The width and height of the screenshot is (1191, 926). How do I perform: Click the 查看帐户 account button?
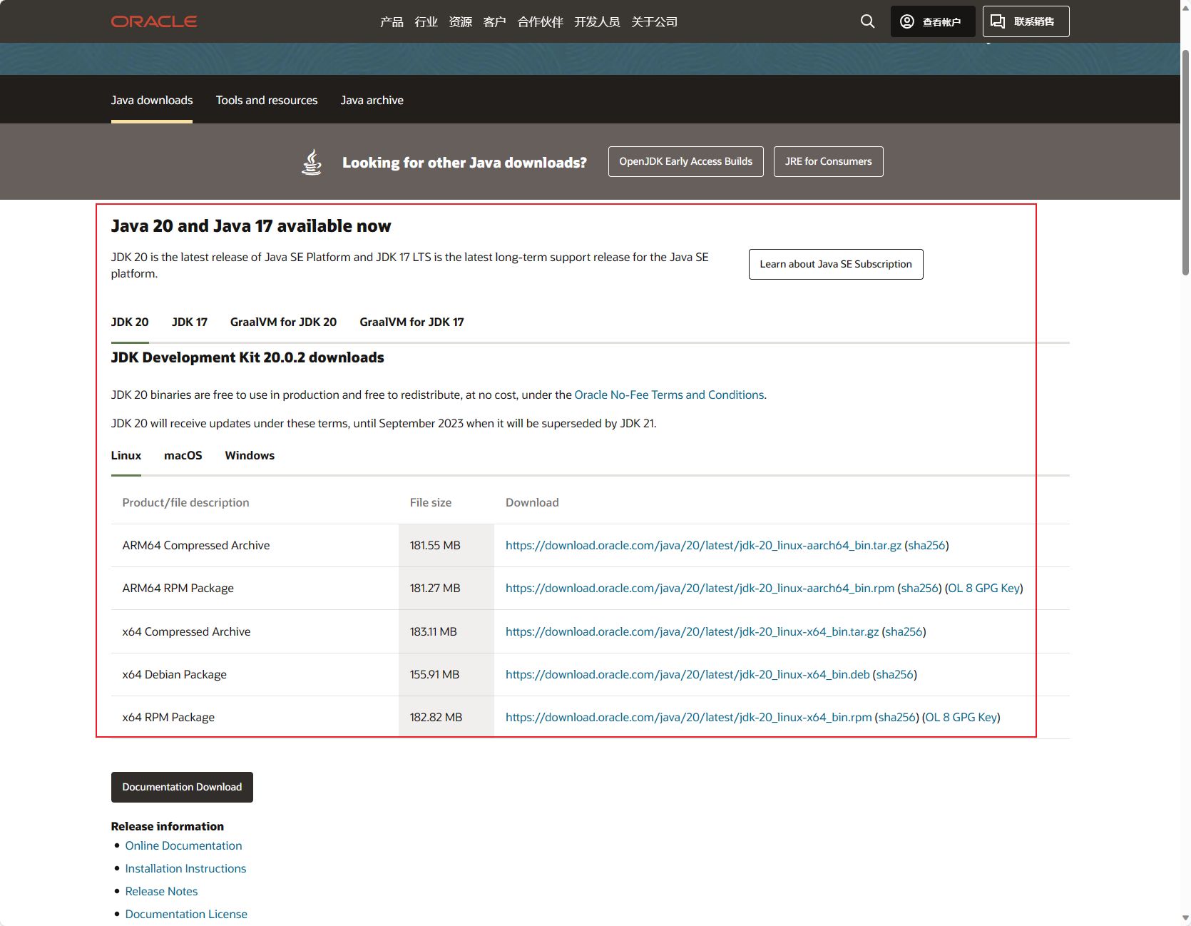tap(932, 21)
